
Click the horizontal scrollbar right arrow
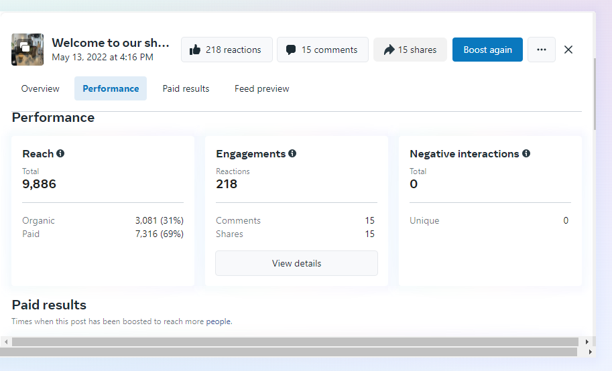tap(587, 342)
